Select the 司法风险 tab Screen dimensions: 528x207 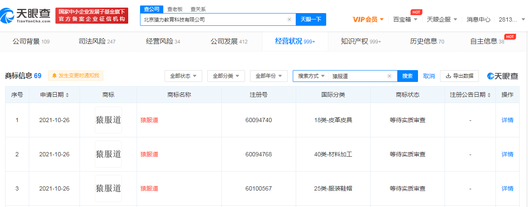(97, 41)
